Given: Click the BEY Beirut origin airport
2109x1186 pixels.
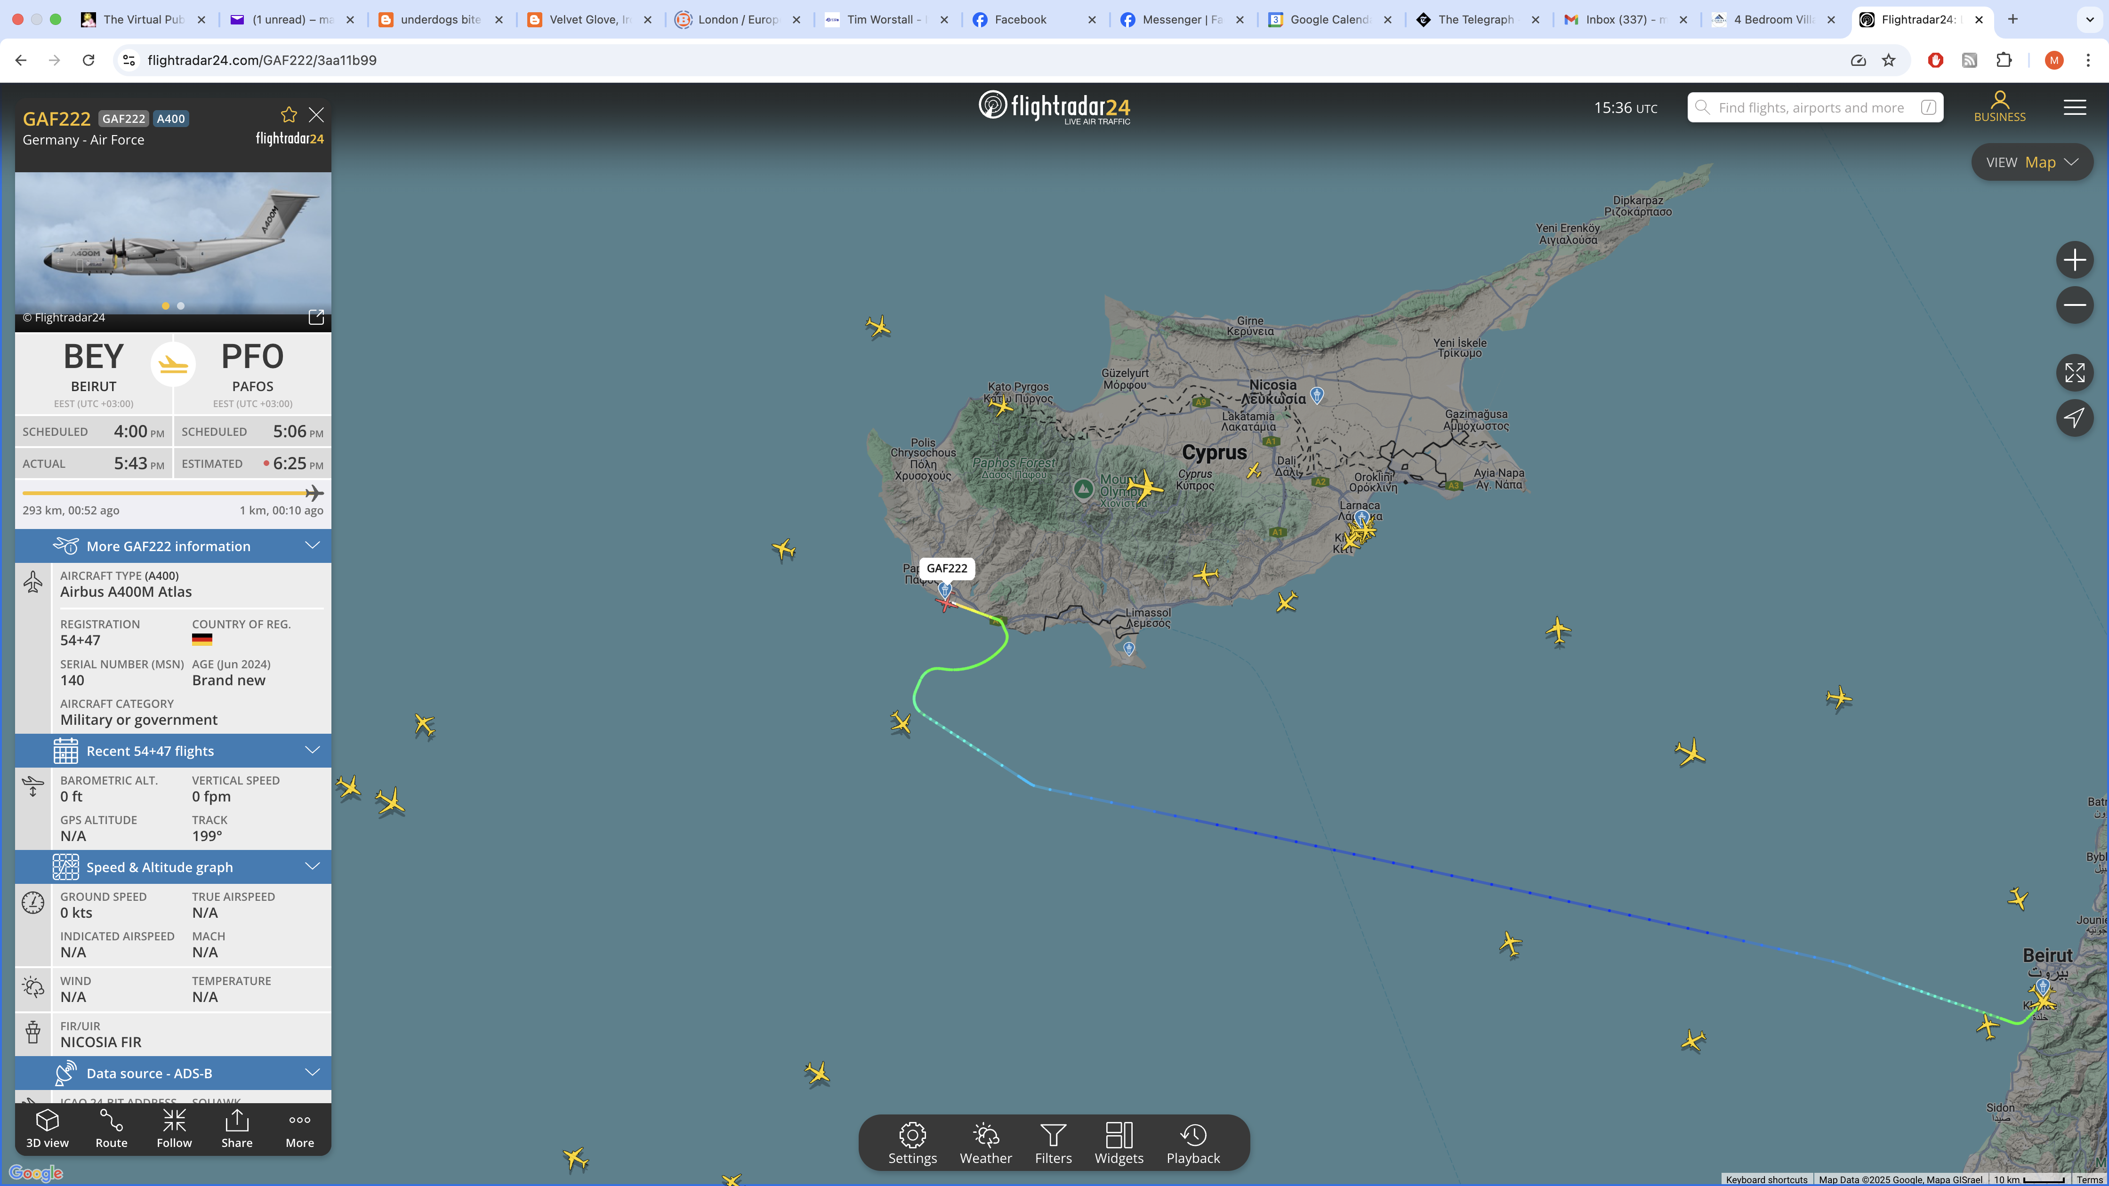Looking at the screenshot, I should point(93,373).
